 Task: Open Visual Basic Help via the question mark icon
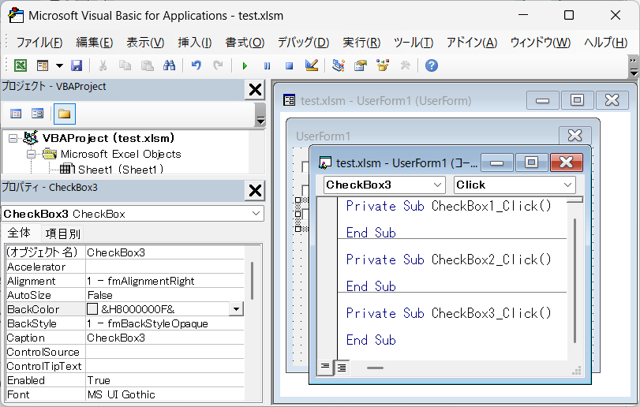click(x=432, y=65)
